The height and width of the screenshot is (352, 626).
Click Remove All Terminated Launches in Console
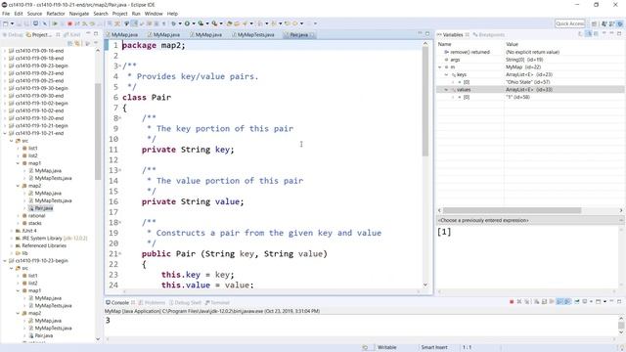(x=526, y=302)
